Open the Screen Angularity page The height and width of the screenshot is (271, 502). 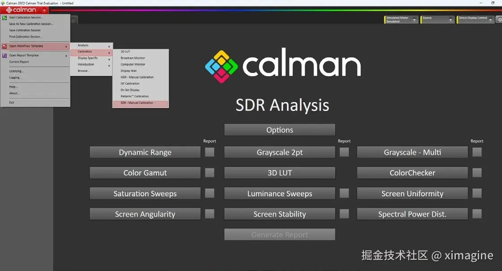coord(145,214)
